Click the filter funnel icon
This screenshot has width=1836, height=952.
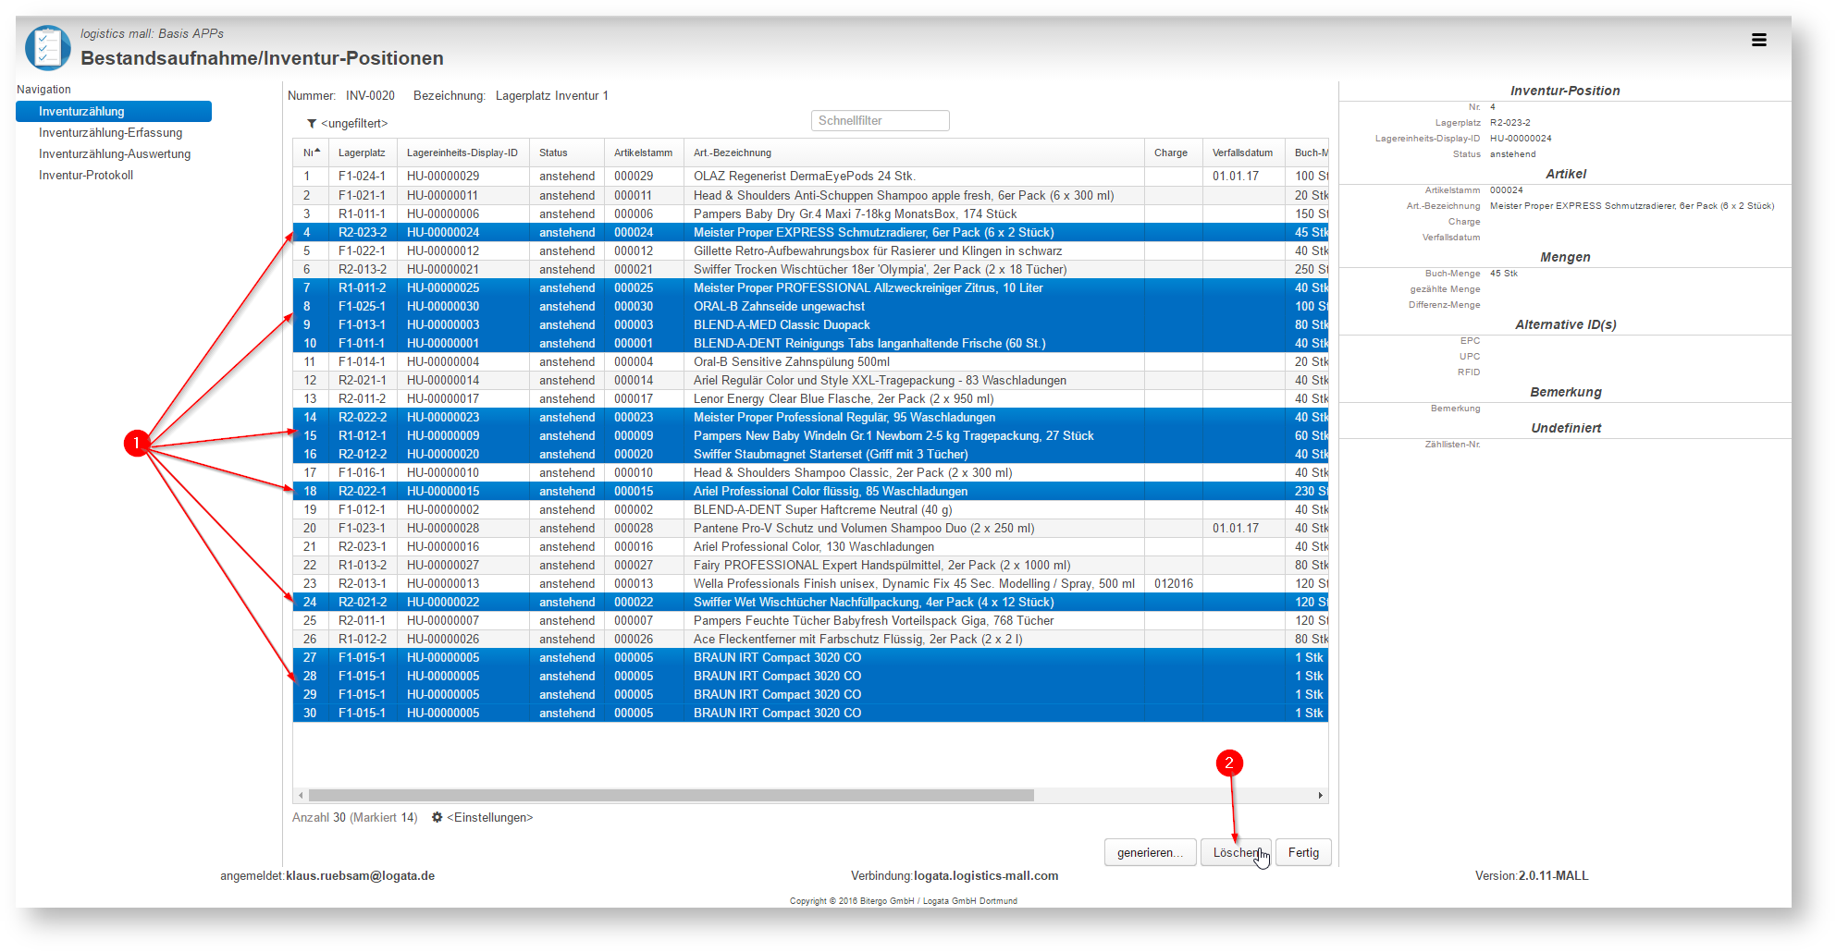pos(312,124)
